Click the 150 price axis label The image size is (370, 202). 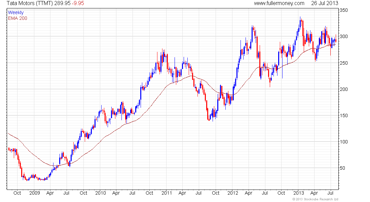click(343, 115)
